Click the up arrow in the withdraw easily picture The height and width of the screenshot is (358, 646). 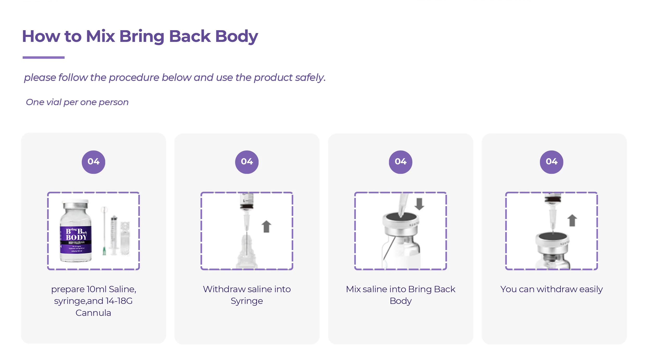[572, 220]
